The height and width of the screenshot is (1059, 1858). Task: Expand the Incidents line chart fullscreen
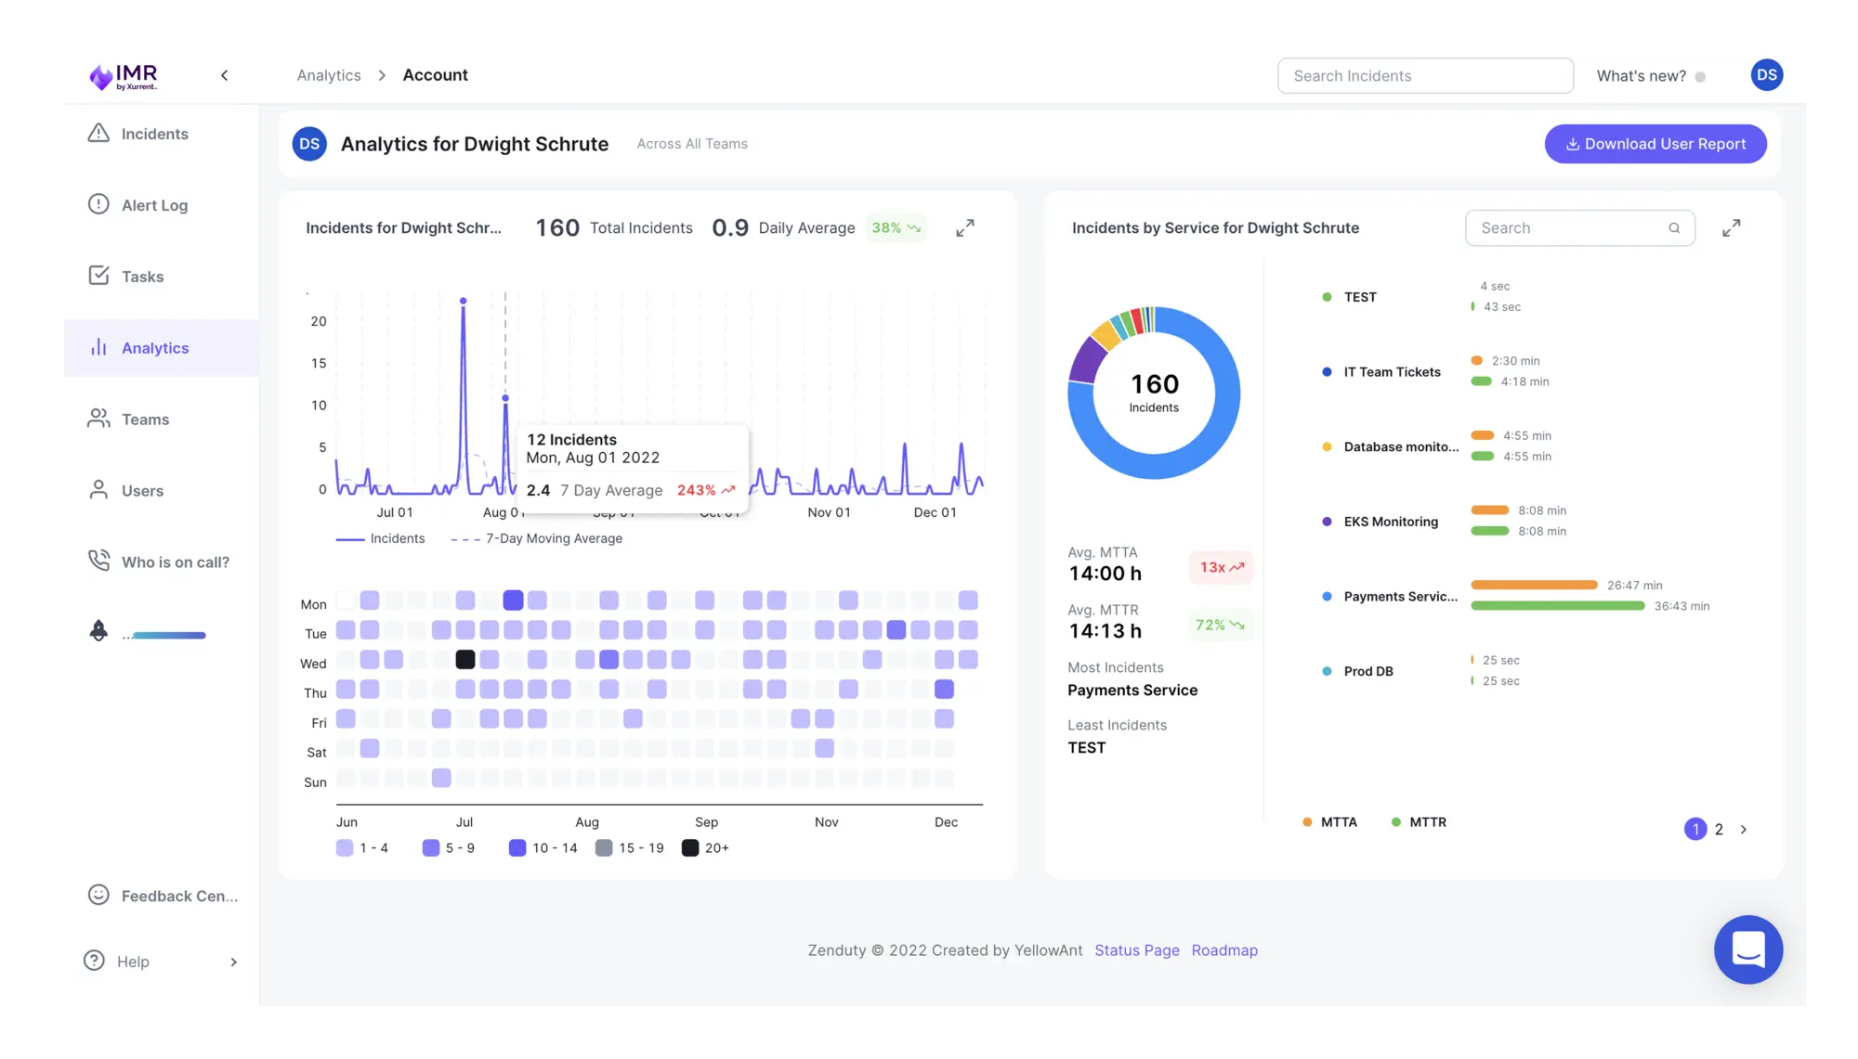coord(965,228)
